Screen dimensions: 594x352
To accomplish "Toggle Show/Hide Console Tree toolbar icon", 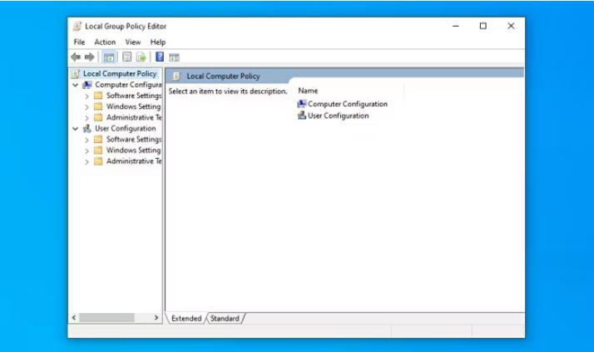I will pyautogui.click(x=109, y=57).
